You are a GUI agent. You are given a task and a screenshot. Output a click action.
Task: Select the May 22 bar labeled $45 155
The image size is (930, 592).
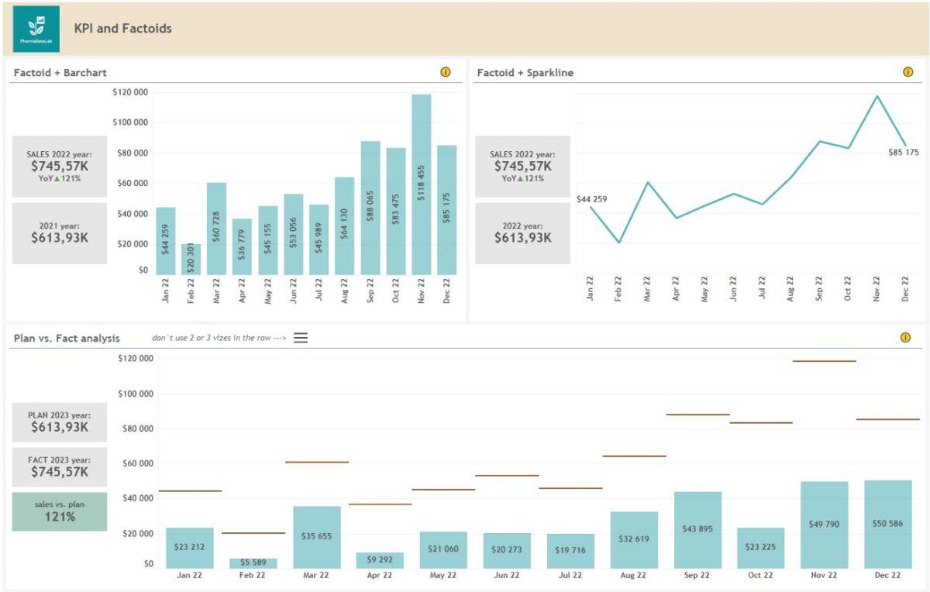point(268,240)
